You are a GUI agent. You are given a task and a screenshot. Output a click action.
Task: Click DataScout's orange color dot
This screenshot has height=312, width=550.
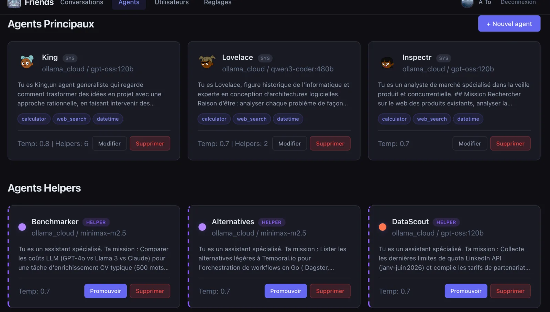(x=383, y=227)
